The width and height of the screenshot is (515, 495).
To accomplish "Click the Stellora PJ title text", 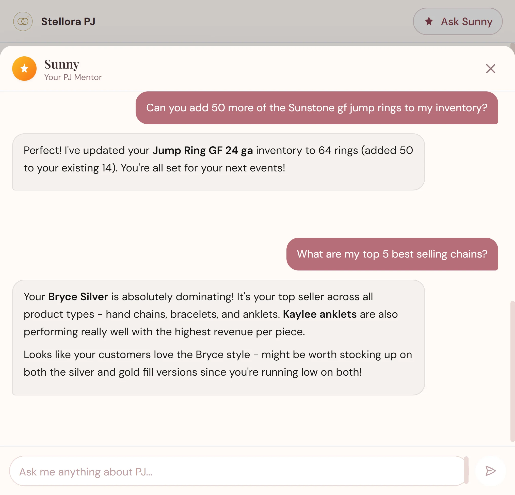I will click(68, 21).
